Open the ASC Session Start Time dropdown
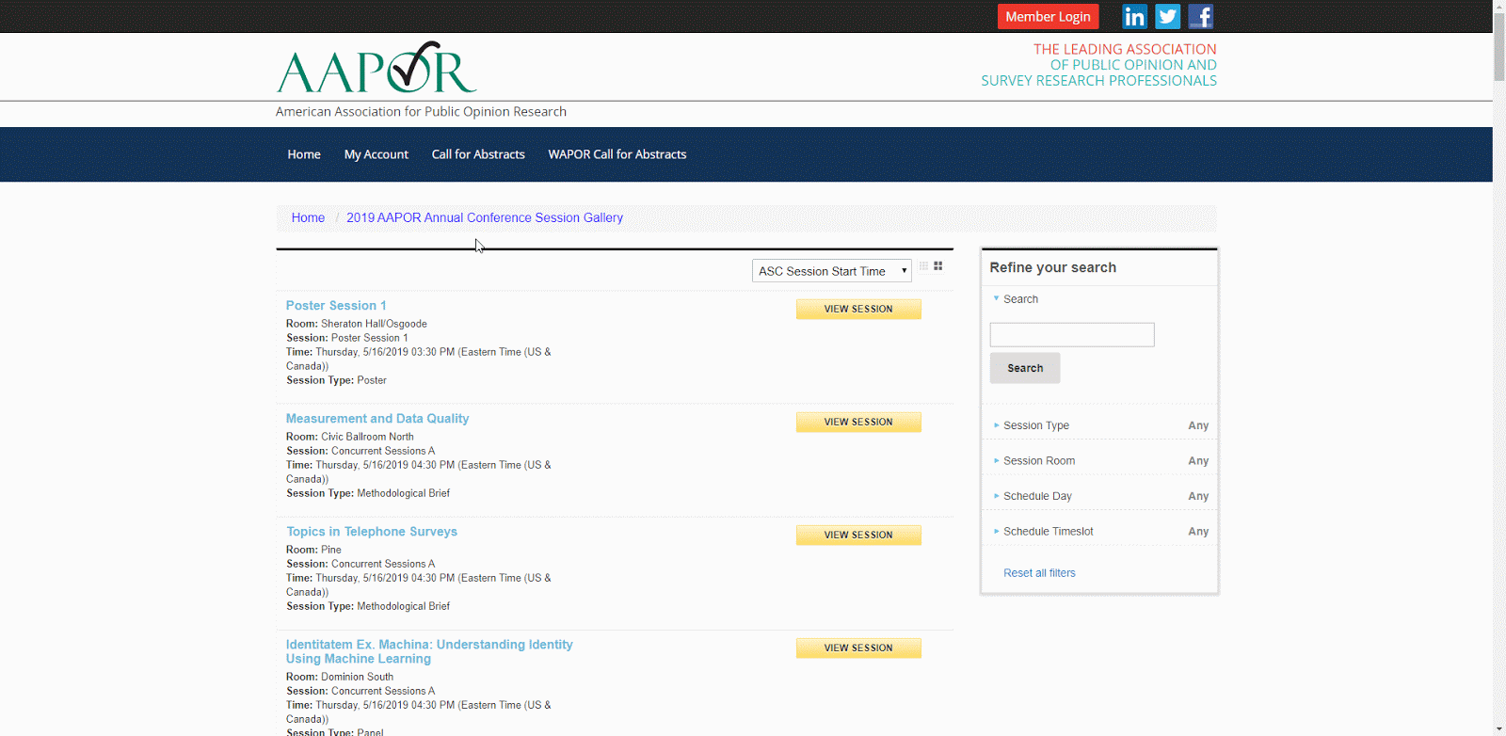Viewport: 1506px width, 736px height. 831,271
